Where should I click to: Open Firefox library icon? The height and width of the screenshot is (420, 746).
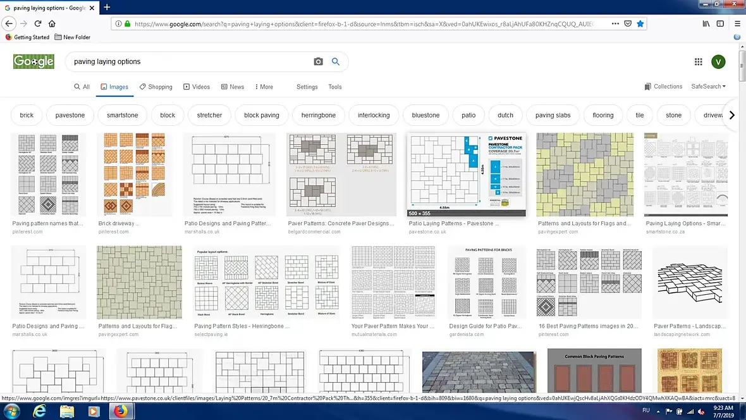tap(706, 23)
